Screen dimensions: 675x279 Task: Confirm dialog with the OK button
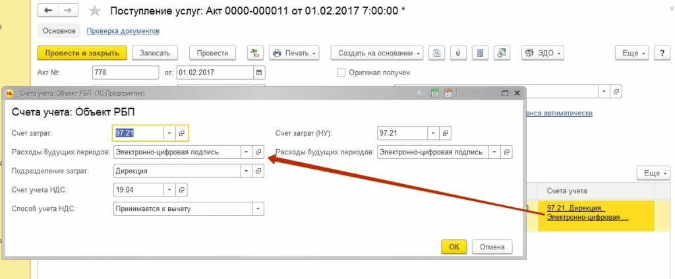pyautogui.click(x=454, y=247)
